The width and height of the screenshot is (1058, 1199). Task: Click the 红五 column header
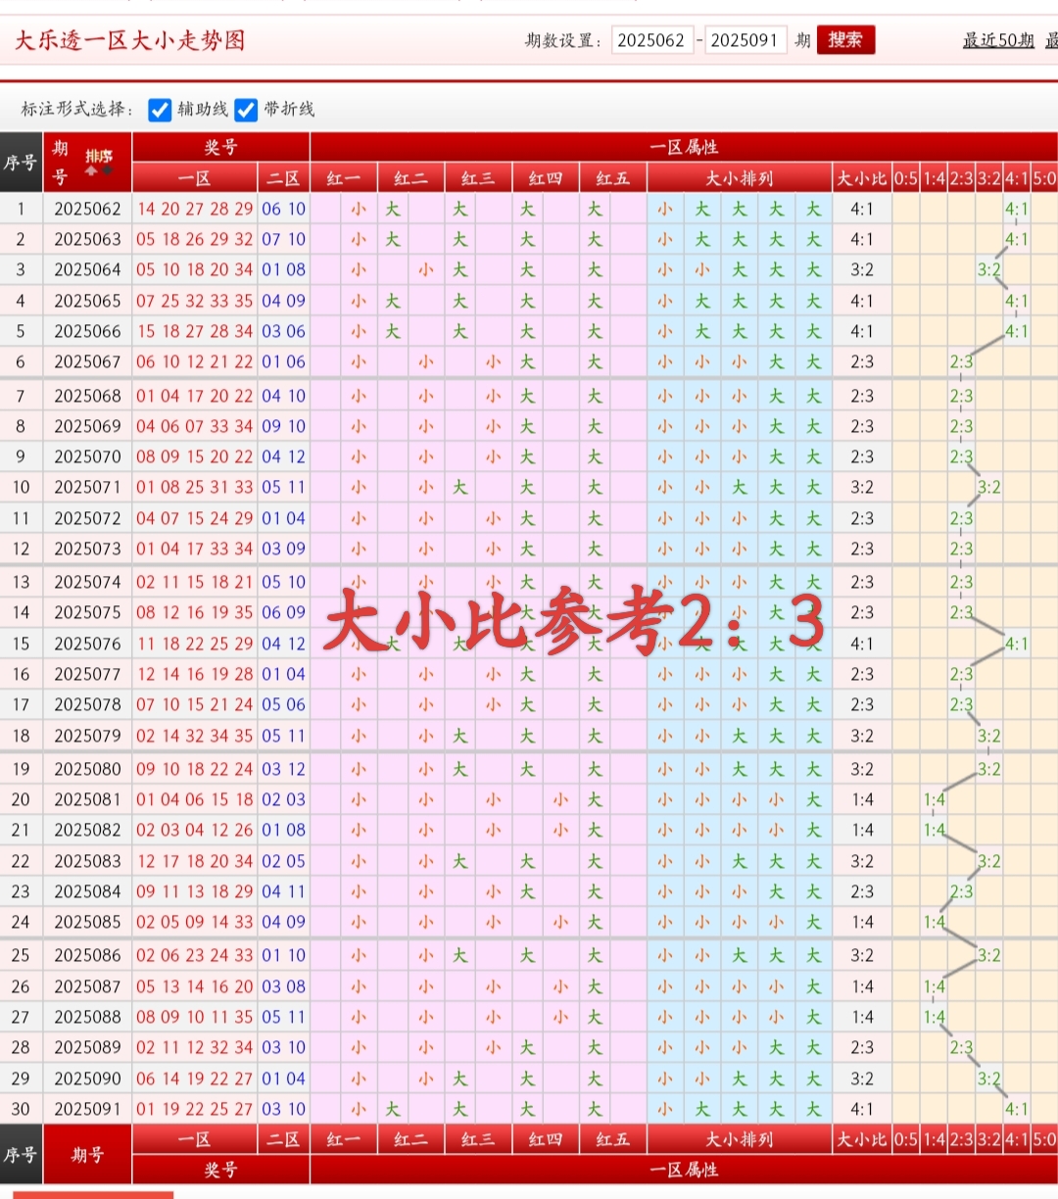click(x=611, y=177)
